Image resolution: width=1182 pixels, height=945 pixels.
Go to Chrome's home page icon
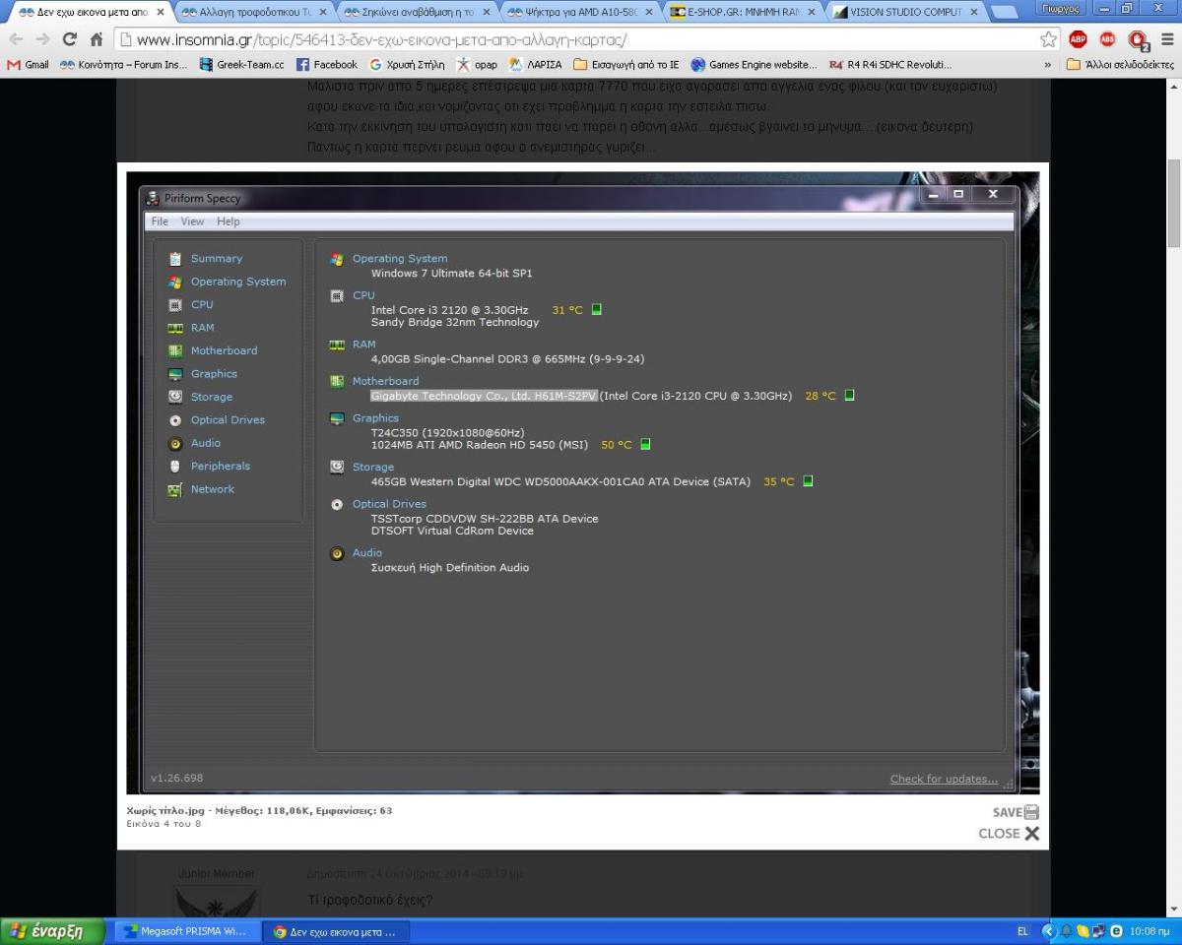pos(97,39)
